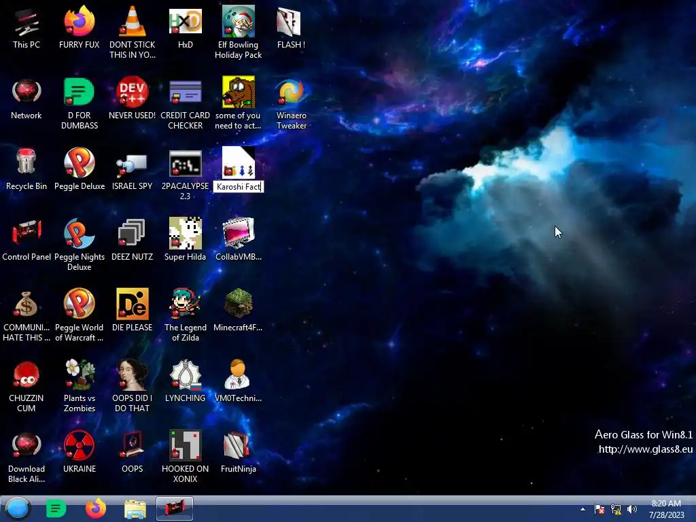Select the DIE PLEASE icon
The height and width of the screenshot is (522, 696).
point(133,310)
